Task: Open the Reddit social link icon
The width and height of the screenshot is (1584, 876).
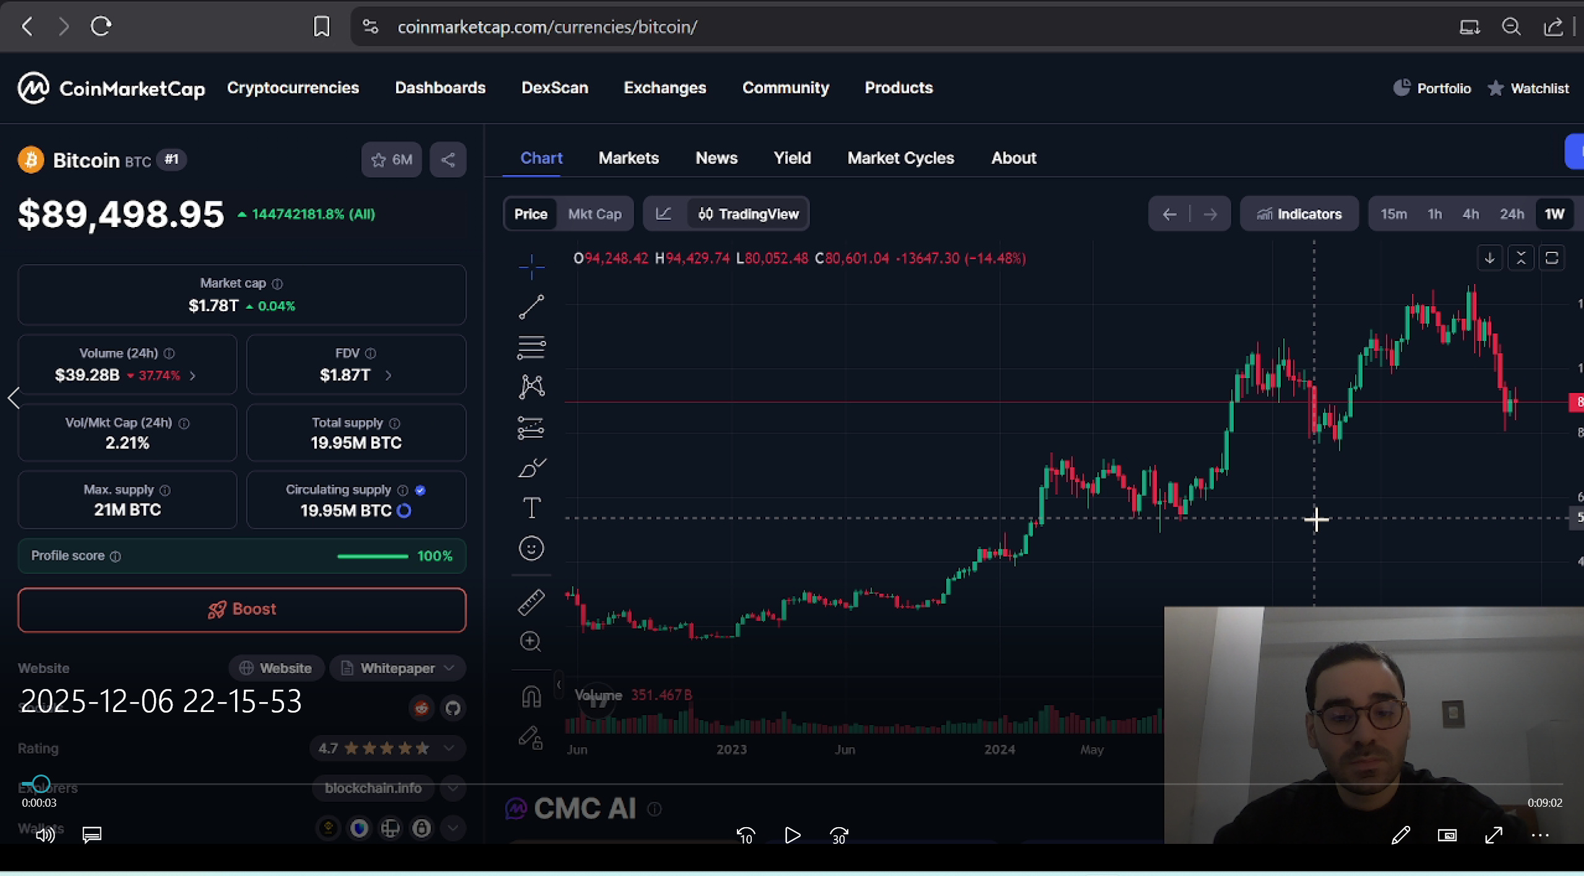Action: pyautogui.click(x=421, y=708)
